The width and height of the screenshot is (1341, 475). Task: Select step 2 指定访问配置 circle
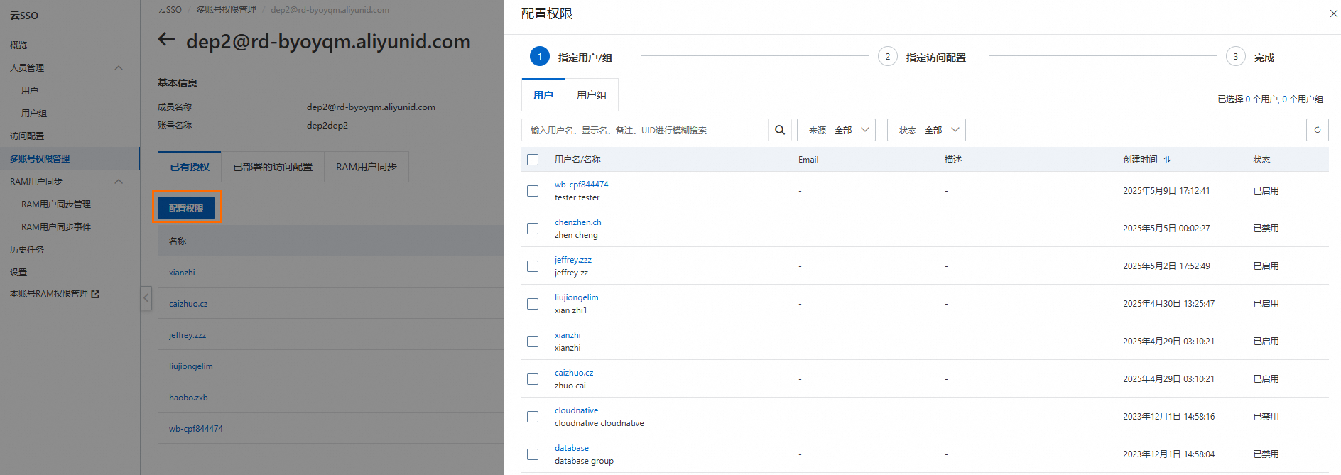(887, 57)
